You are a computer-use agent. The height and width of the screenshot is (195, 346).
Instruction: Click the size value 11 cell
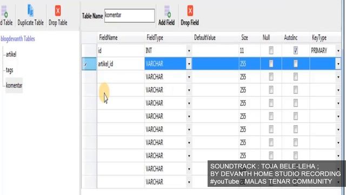(x=250, y=51)
